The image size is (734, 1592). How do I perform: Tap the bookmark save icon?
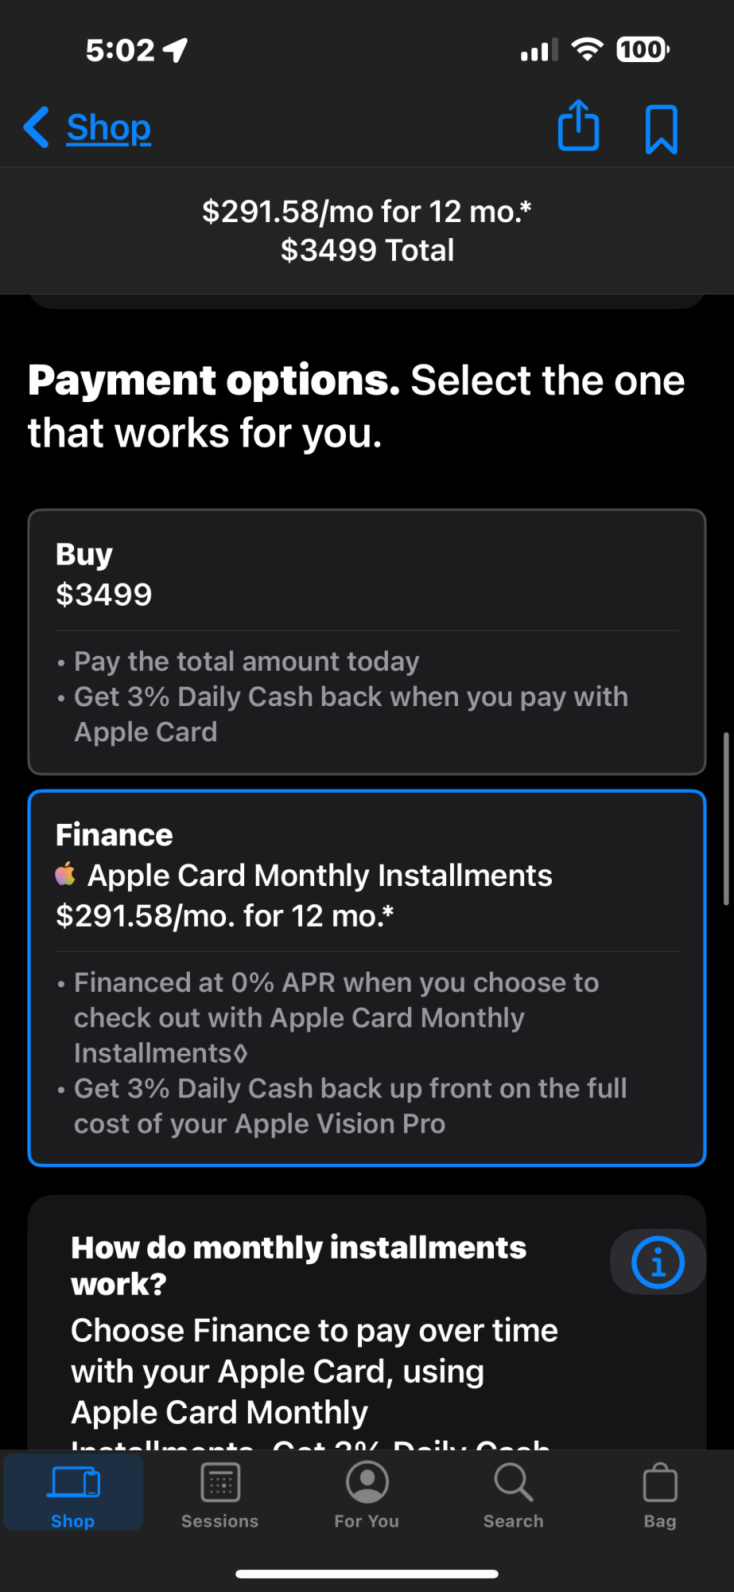coord(661,128)
